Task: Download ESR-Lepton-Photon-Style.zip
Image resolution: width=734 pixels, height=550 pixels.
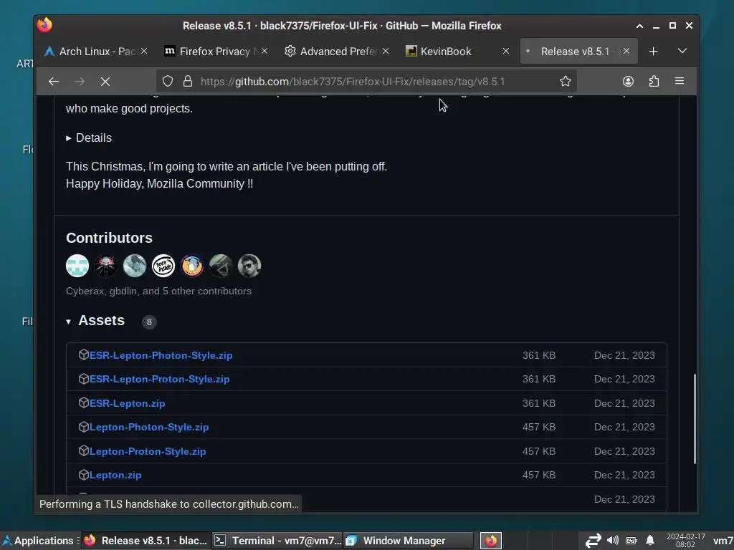Action: 161,355
